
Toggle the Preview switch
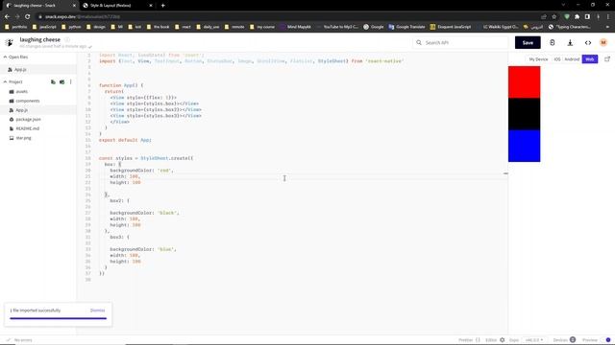pos(607,340)
